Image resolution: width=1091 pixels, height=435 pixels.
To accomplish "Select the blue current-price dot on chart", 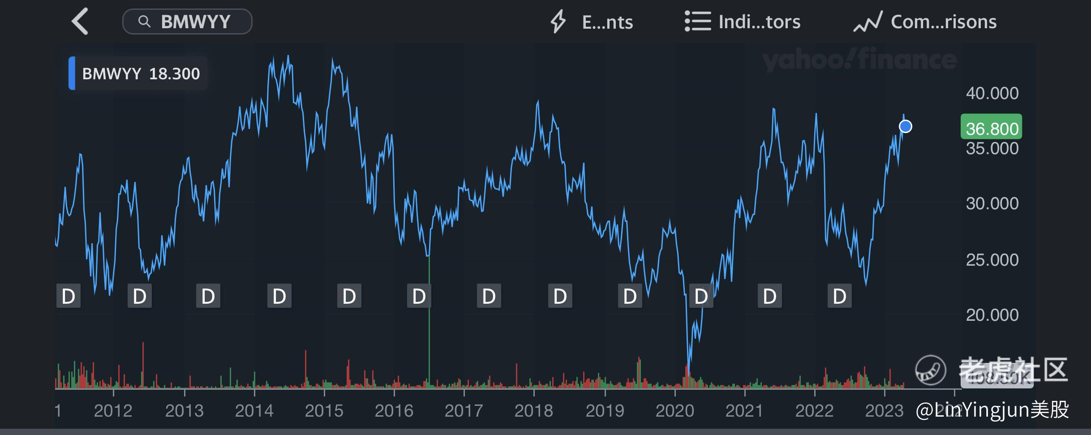I will tap(906, 127).
